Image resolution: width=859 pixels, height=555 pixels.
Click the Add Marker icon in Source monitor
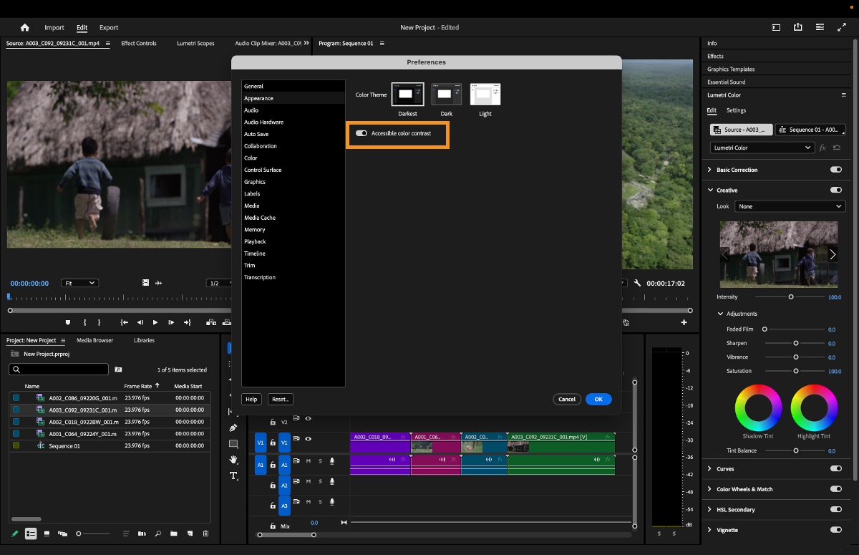(68, 323)
